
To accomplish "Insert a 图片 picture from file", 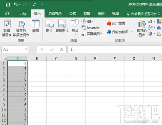I will point(49,26).
